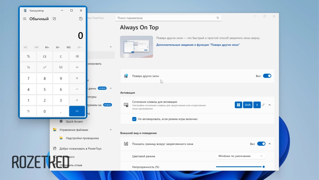This screenshot has width=319, height=180.
Task: Disable 'Показать границу вокруг закрепленного окна' switch
Action: point(261,144)
